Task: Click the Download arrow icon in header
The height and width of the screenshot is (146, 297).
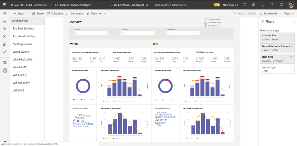Action: [263, 5]
